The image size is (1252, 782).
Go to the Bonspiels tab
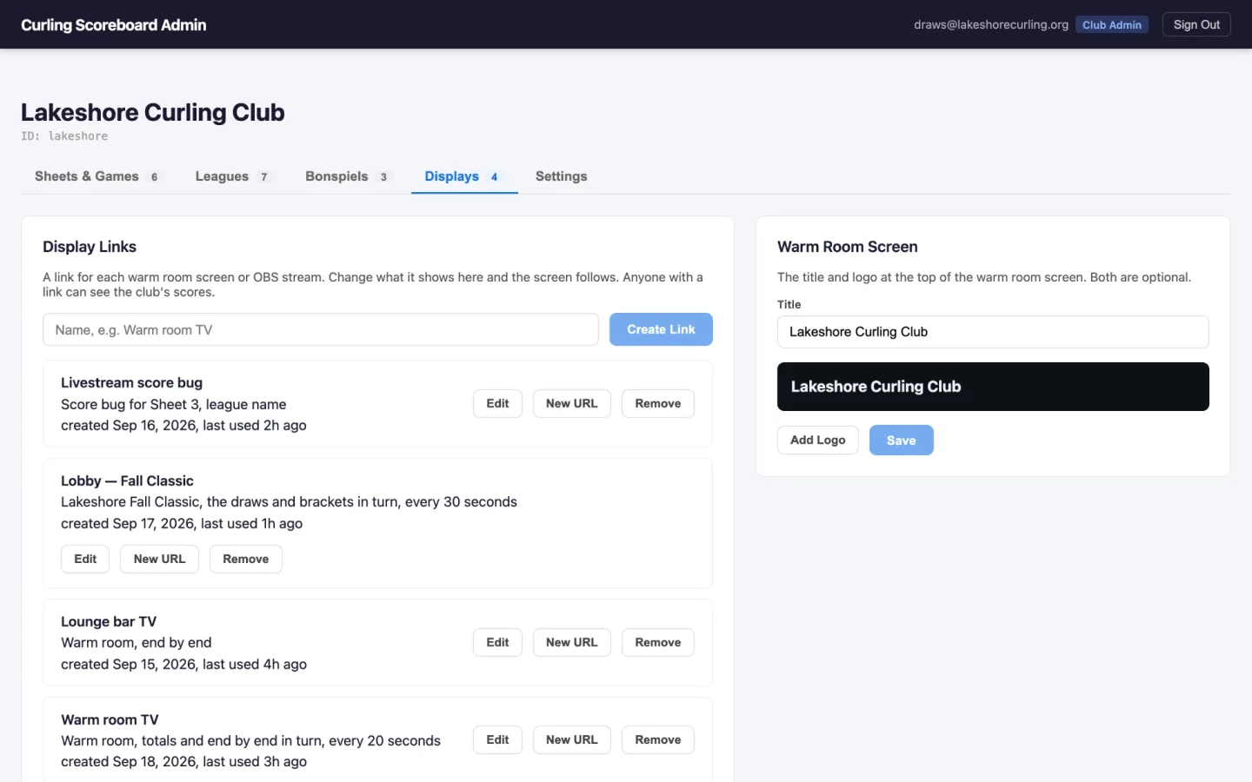347,176
